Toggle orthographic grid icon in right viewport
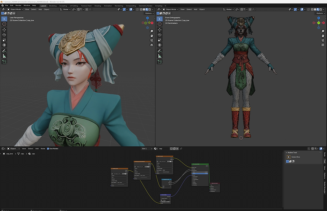Image resolution: width=327 pixels, height=211 pixels. [x=323, y=45]
